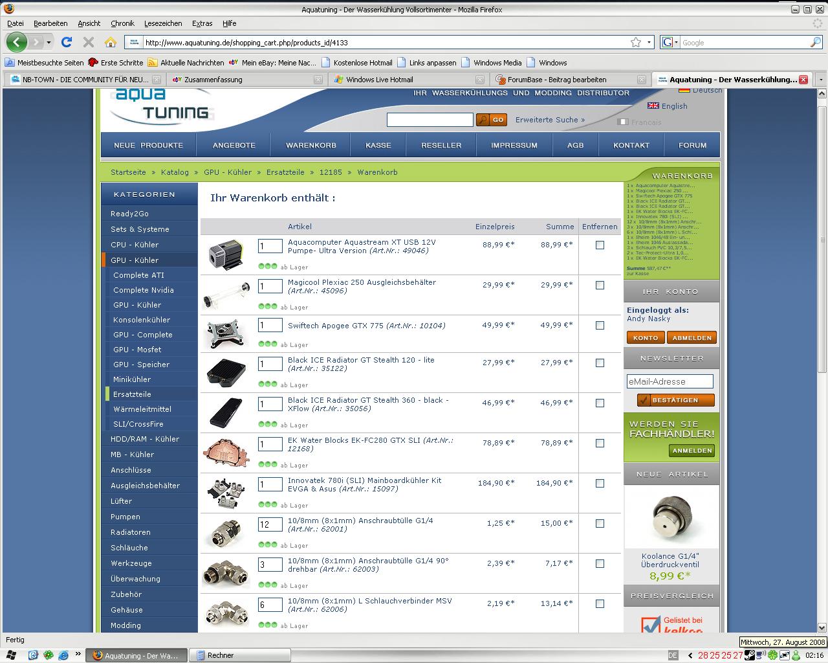The image size is (828, 663).
Task: Open the Chronik menu
Action: pos(122,23)
